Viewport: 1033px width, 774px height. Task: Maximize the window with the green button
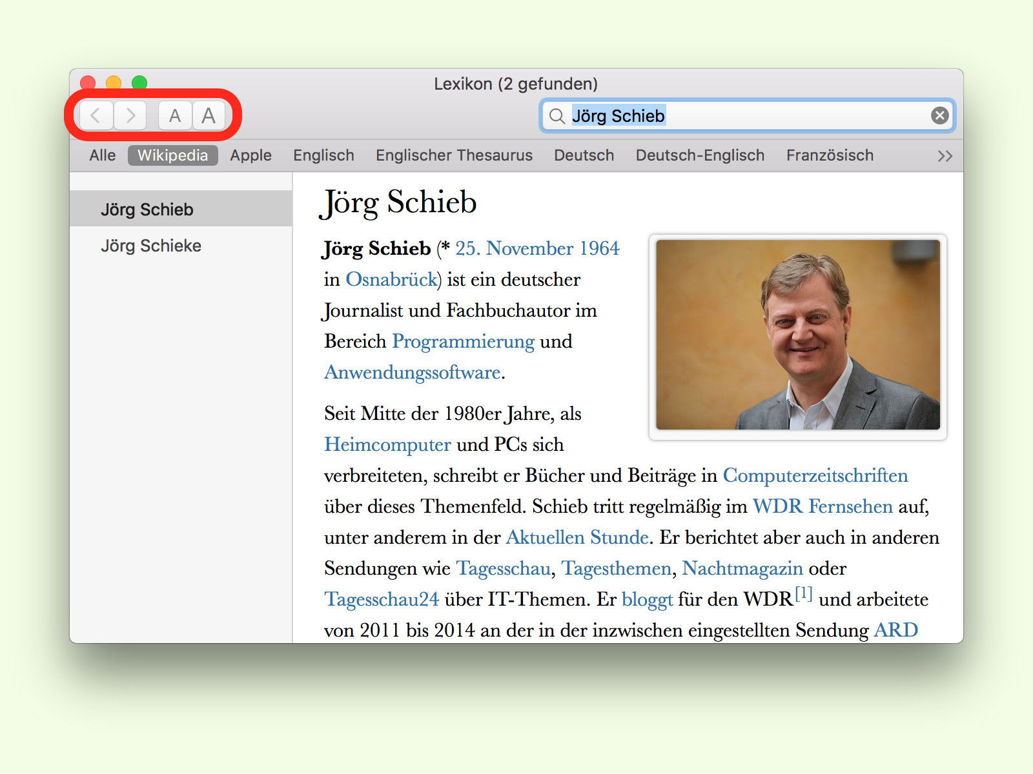139,82
